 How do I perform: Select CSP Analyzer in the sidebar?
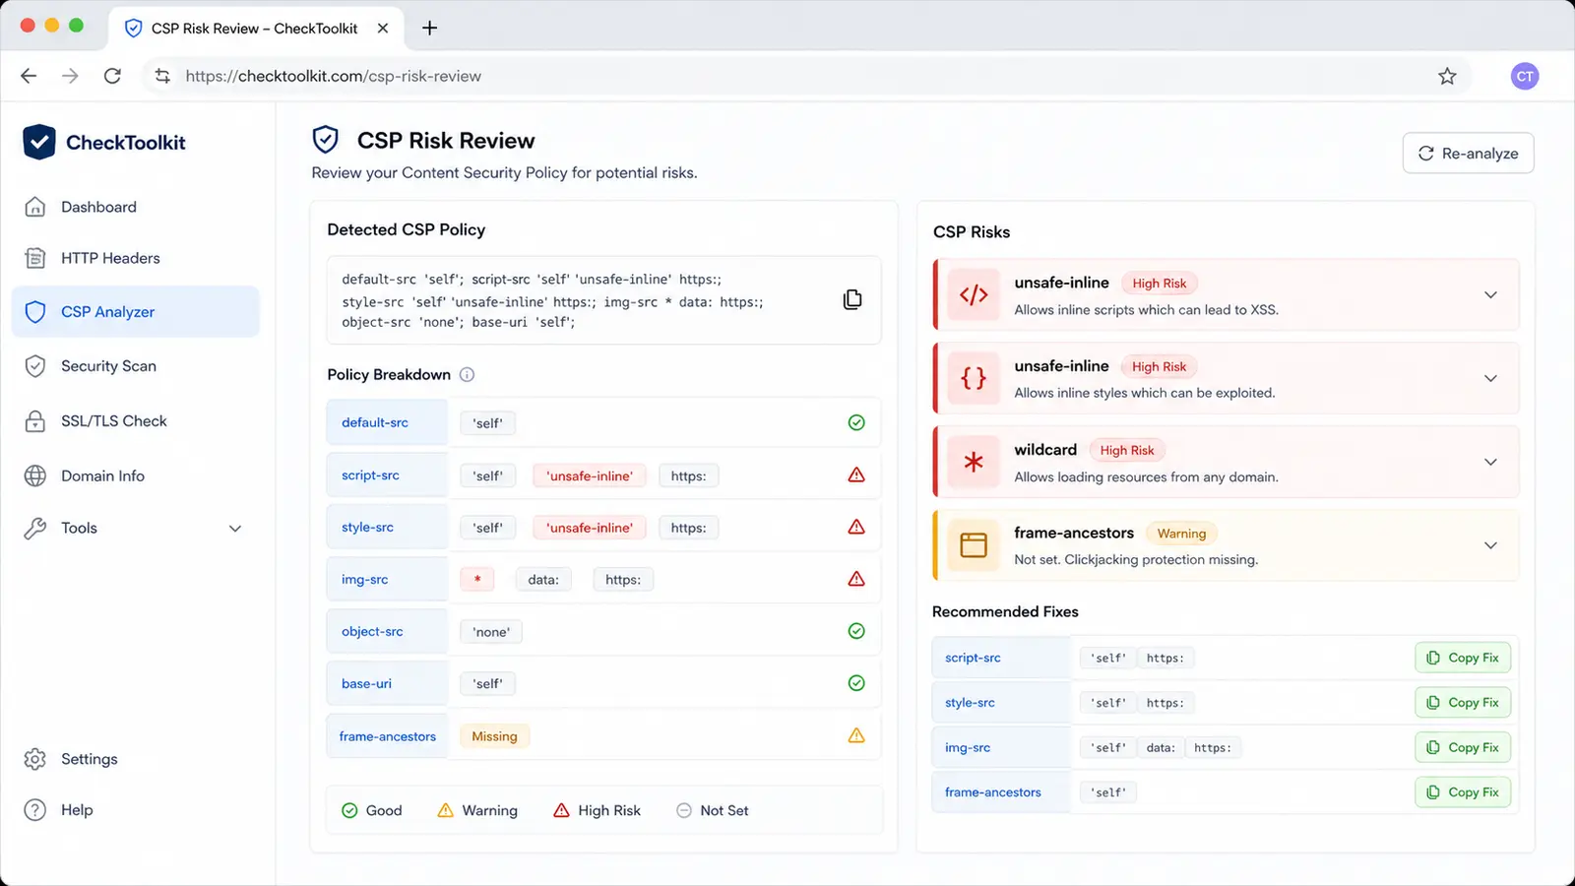click(136, 312)
